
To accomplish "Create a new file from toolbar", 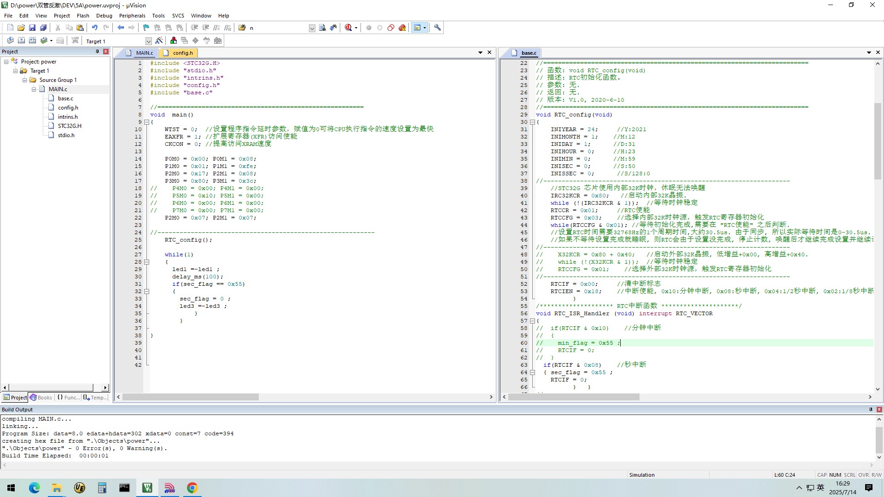I will [10, 28].
